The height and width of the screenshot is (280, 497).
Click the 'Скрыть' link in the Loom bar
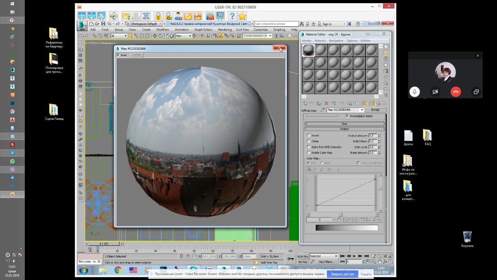(366, 274)
